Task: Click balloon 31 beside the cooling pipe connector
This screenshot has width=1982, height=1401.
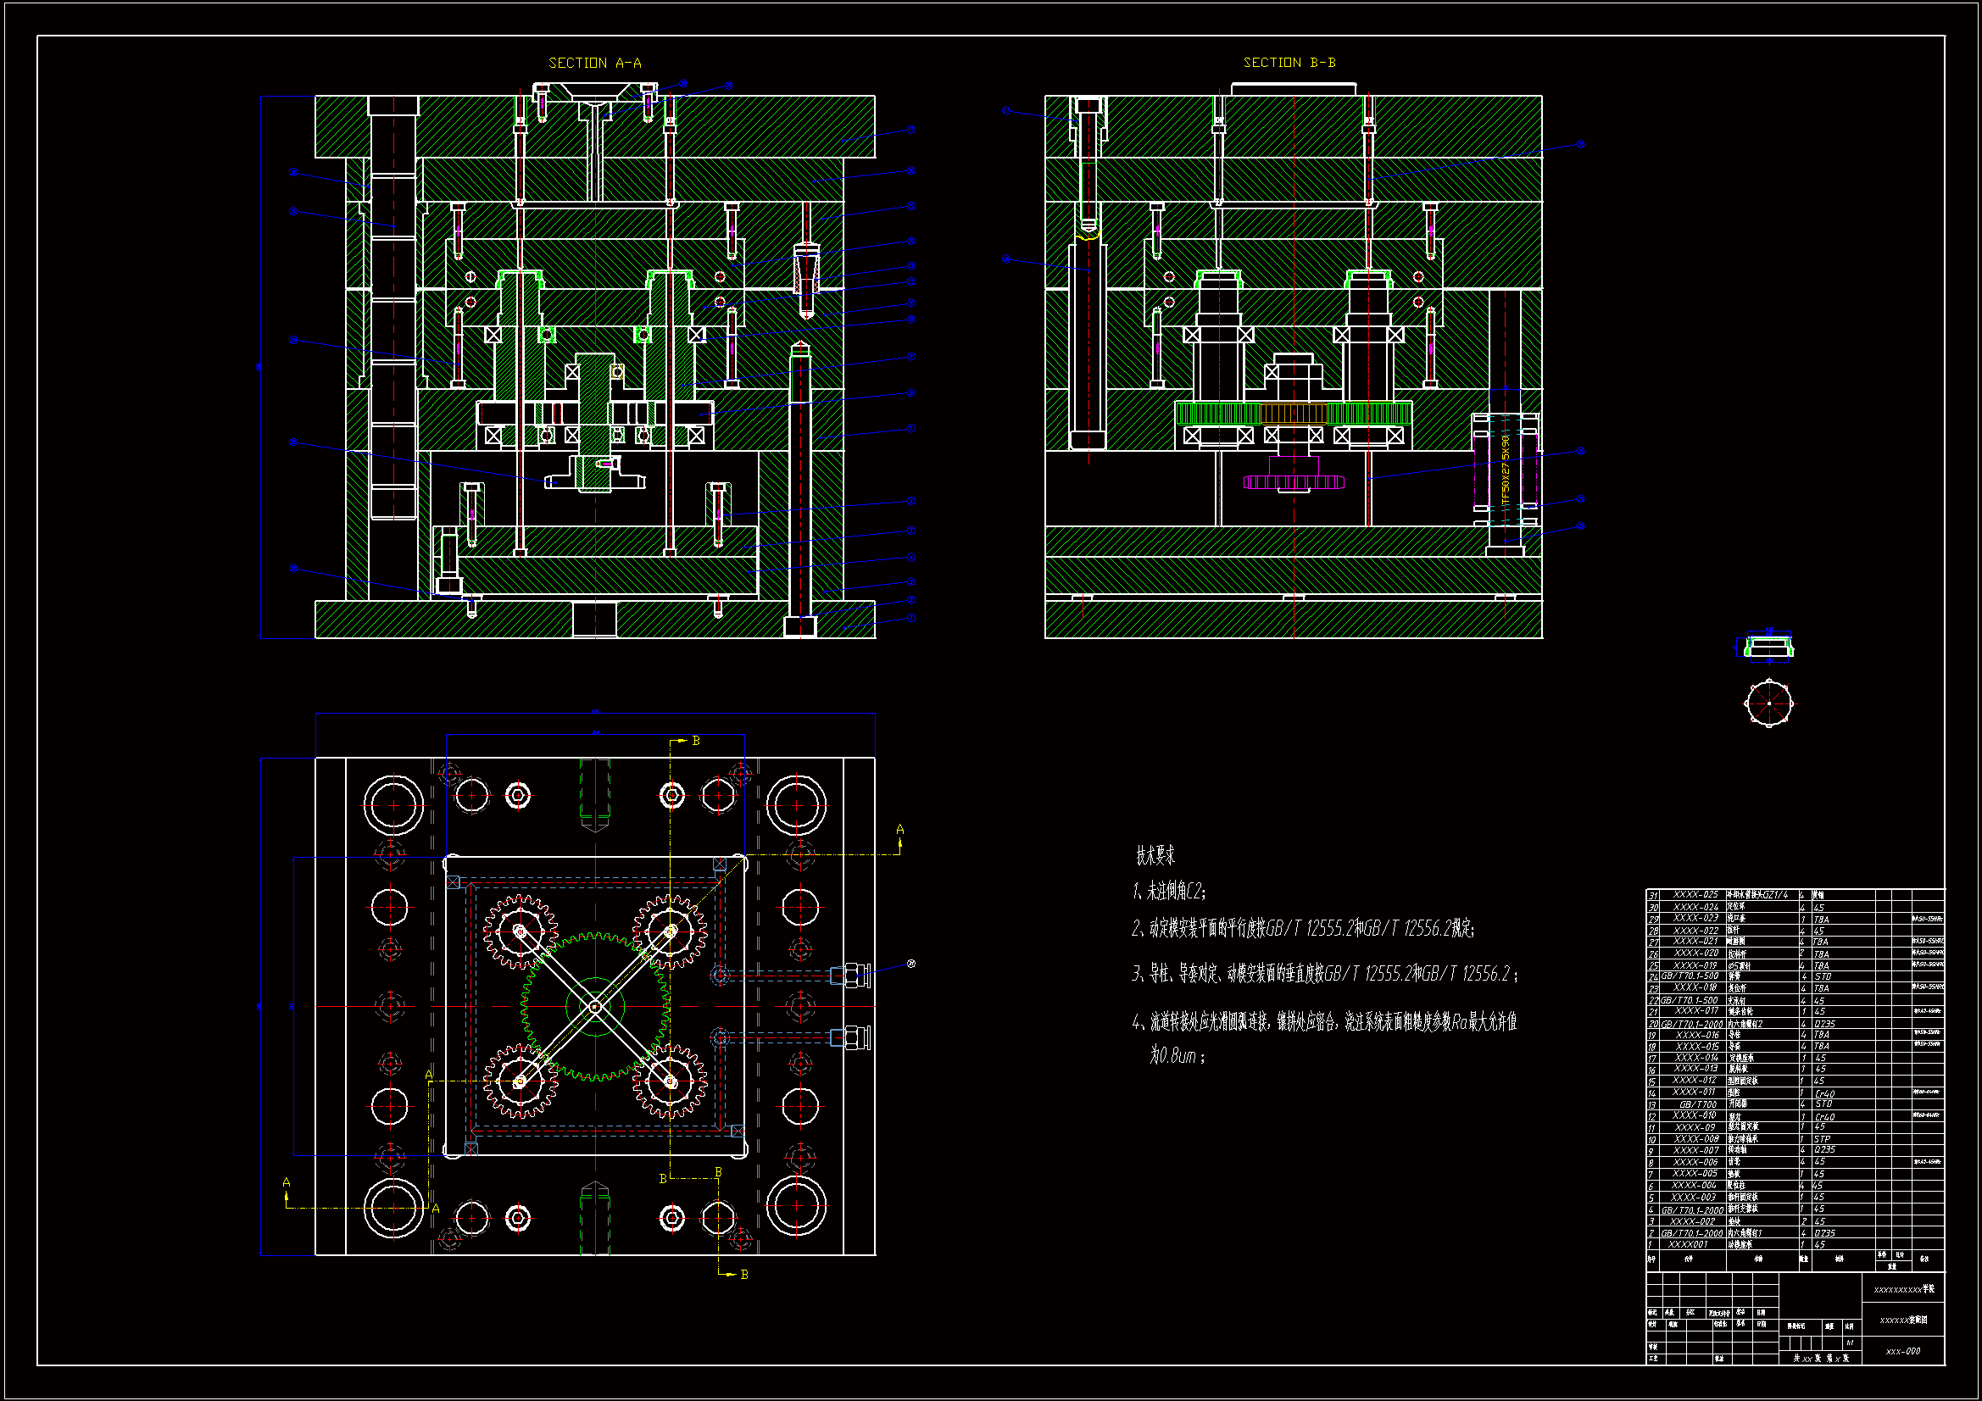Action: coord(910,964)
